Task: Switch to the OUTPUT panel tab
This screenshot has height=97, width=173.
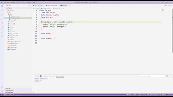Action: pyautogui.click(x=45, y=76)
